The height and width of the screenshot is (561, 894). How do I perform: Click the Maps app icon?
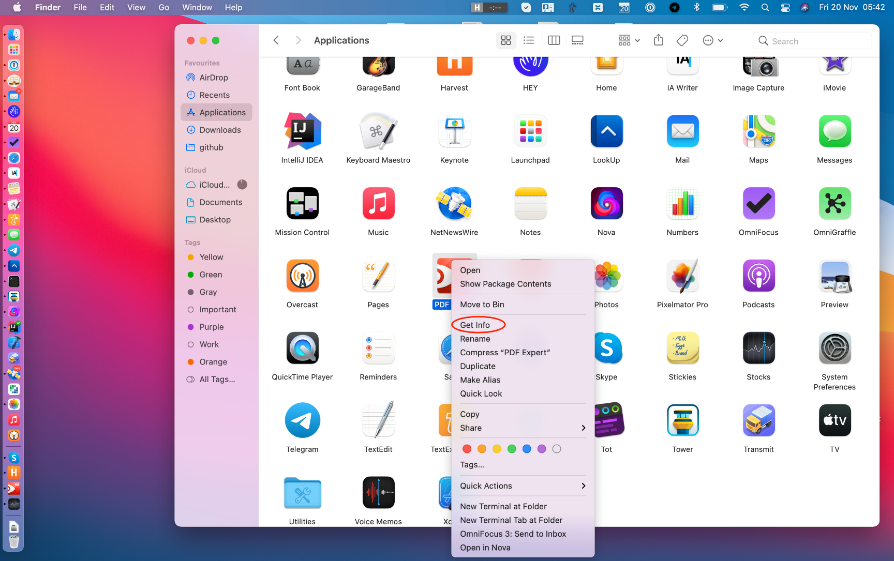point(758,131)
